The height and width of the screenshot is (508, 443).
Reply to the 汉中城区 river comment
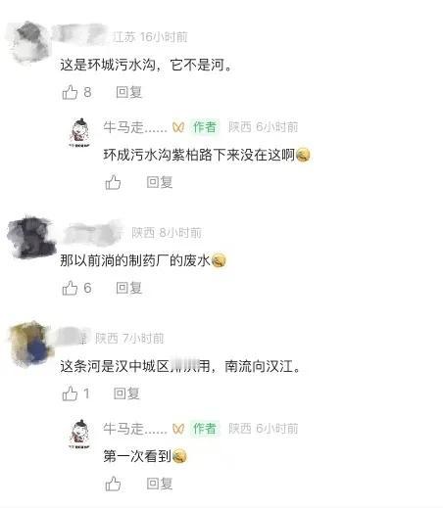[126, 393]
